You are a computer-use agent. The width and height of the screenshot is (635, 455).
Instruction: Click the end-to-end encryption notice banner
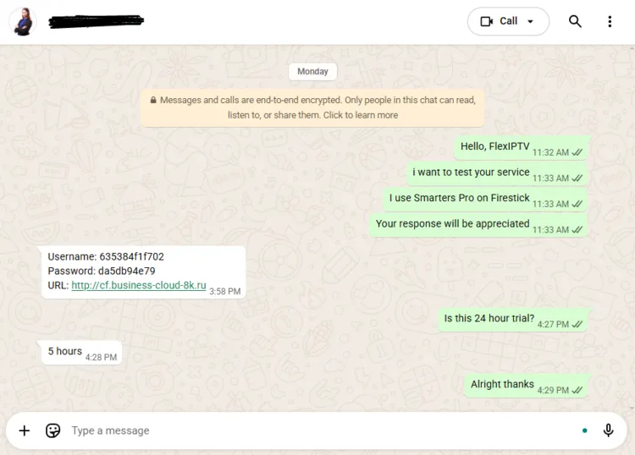coord(312,107)
